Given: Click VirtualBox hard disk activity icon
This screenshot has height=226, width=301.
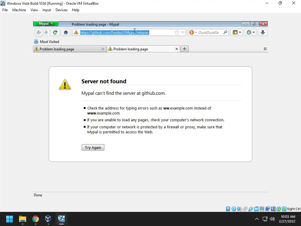Looking at the screenshot, I should point(228,209).
